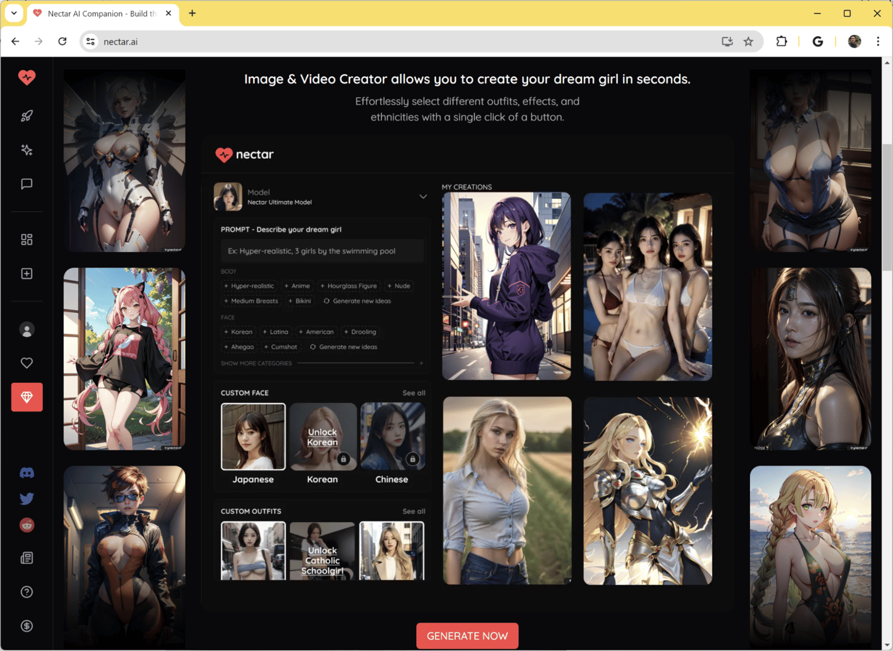Click the Google G icon in toolbar
This screenshot has width=893, height=651.
tap(817, 41)
